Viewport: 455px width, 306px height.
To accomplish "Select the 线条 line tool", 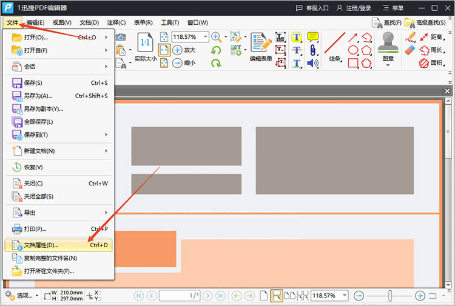I will (x=335, y=47).
